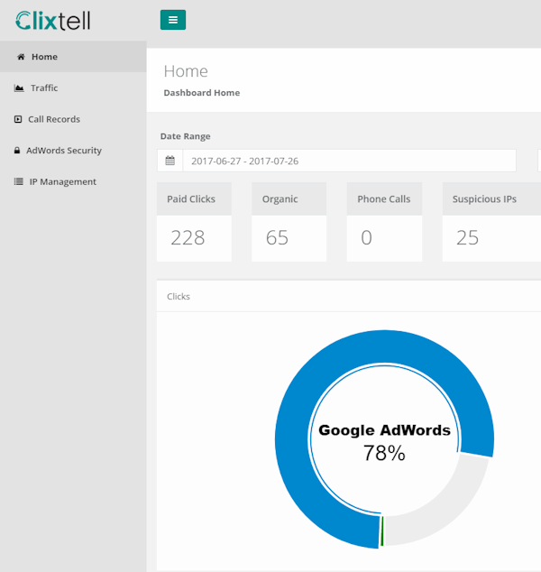Click the Phone Calls value 0
Image resolution: width=541 pixels, height=572 pixels.
(366, 237)
